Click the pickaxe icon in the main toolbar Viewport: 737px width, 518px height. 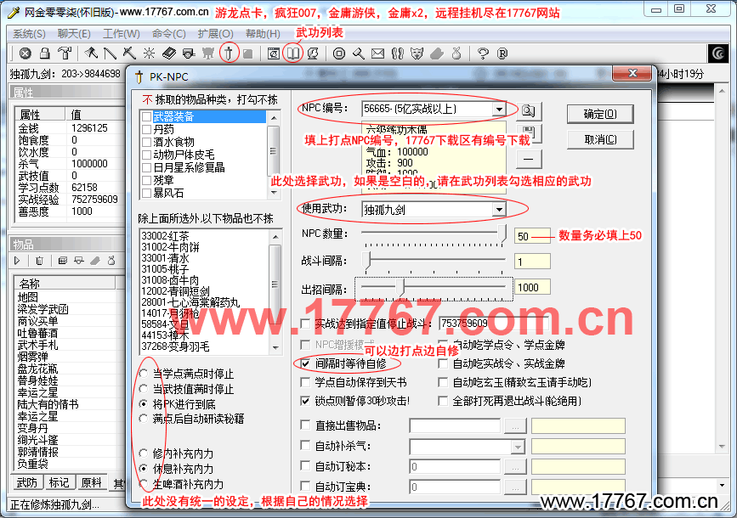point(129,53)
